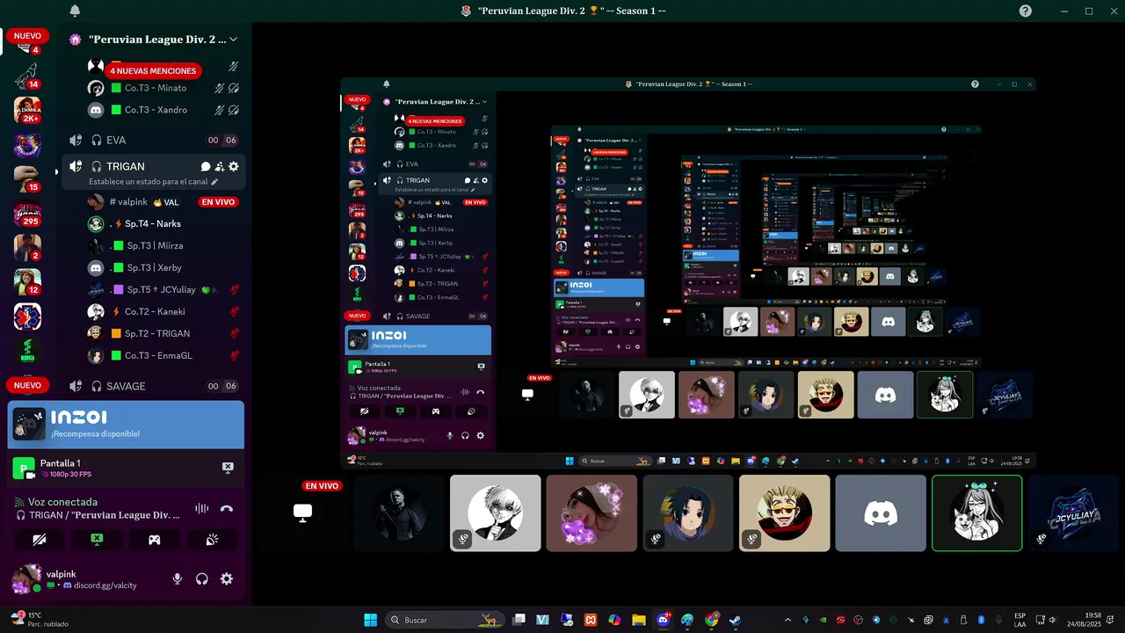The image size is (1125, 633).
Task: Show hidden tray icons chevron
Action: tap(787, 620)
